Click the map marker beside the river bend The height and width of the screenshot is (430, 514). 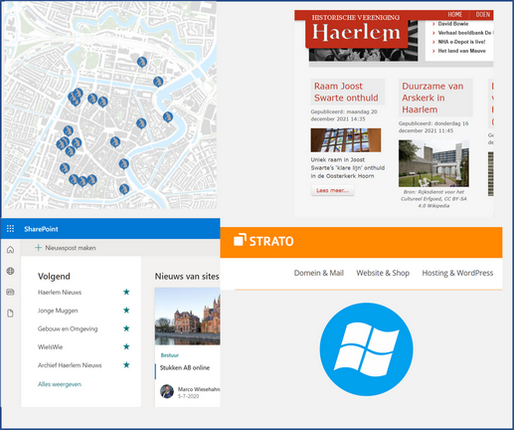click(168, 116)
